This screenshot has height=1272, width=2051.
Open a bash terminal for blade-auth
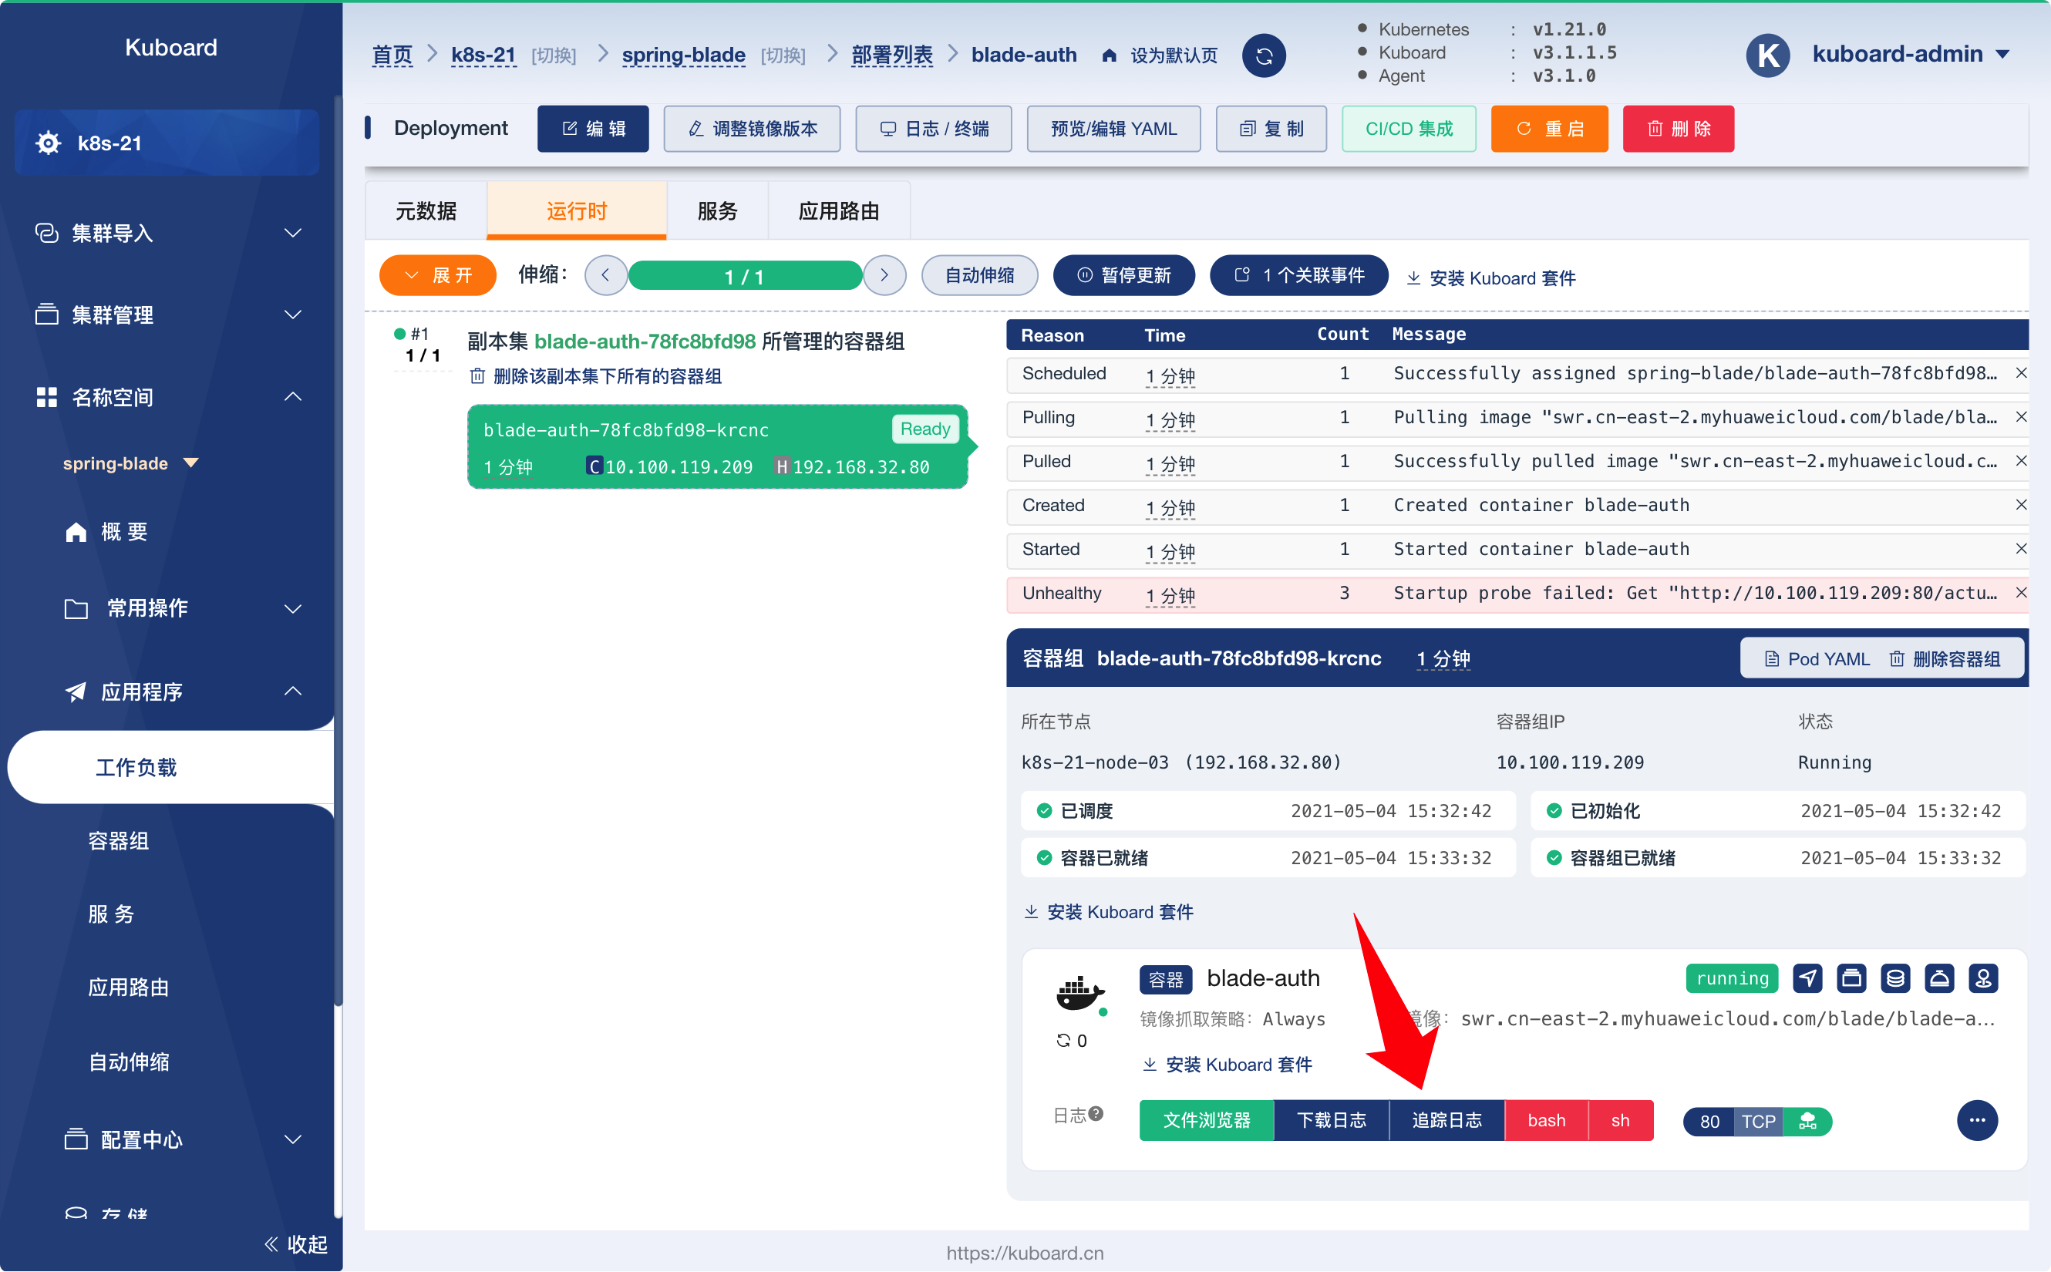point(1546,1121)
